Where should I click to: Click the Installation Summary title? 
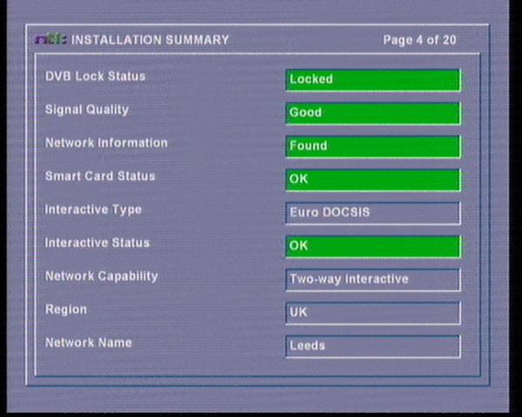coord(150,40)
